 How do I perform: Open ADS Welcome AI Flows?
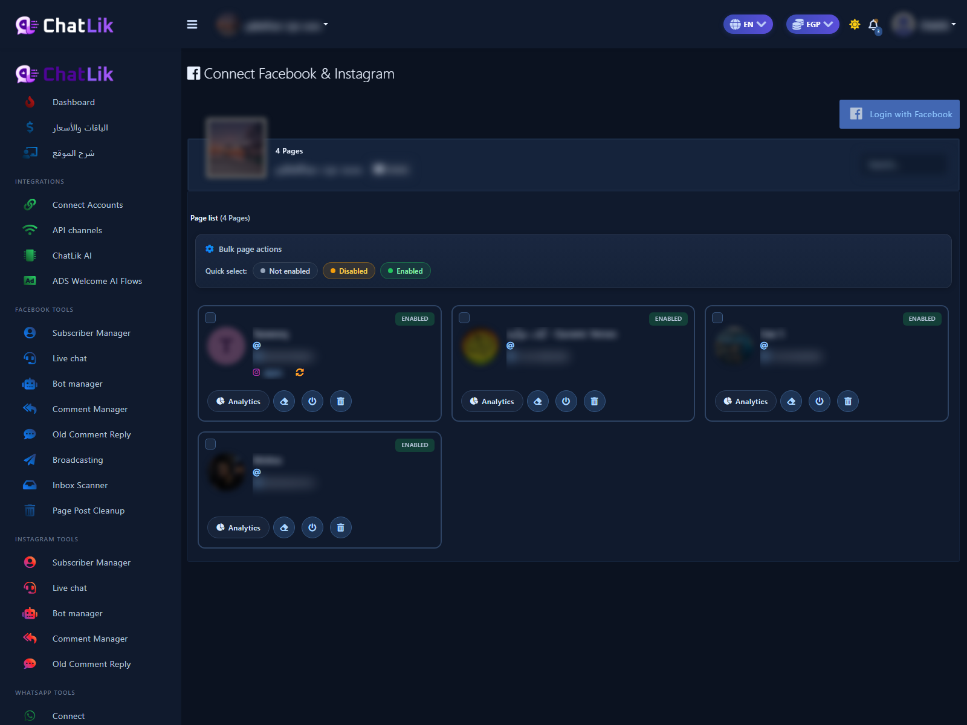point(97,281)
